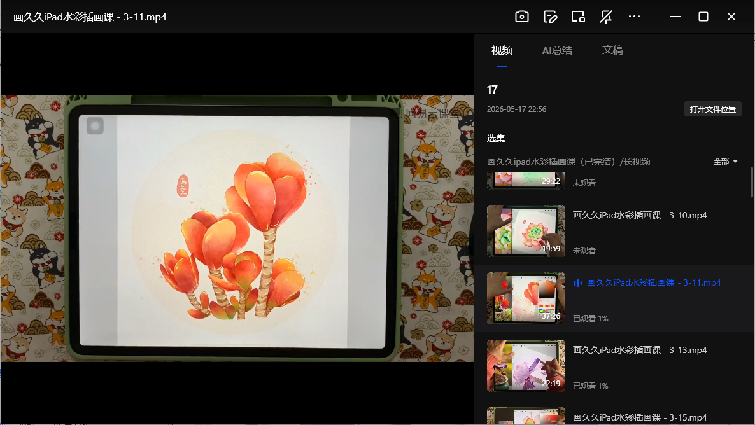Click the thumbnail with 19:59 duration
Image resolution: width=755 pixels, height=425 pixels.
pos(526,230)
